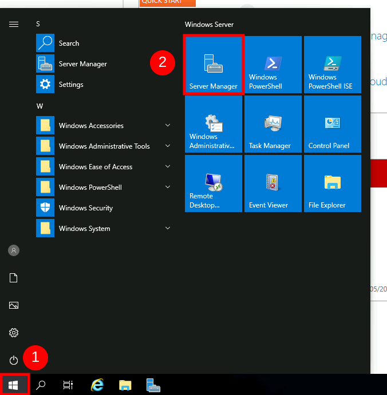Image resolution: width=387 pixels, height=395 pixels.
Task: Open Server Manager from the taskbar
Action: (153, 385)
